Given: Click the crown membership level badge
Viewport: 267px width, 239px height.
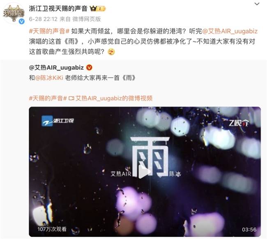Looking at the screenshot, I should pos(98,9).
